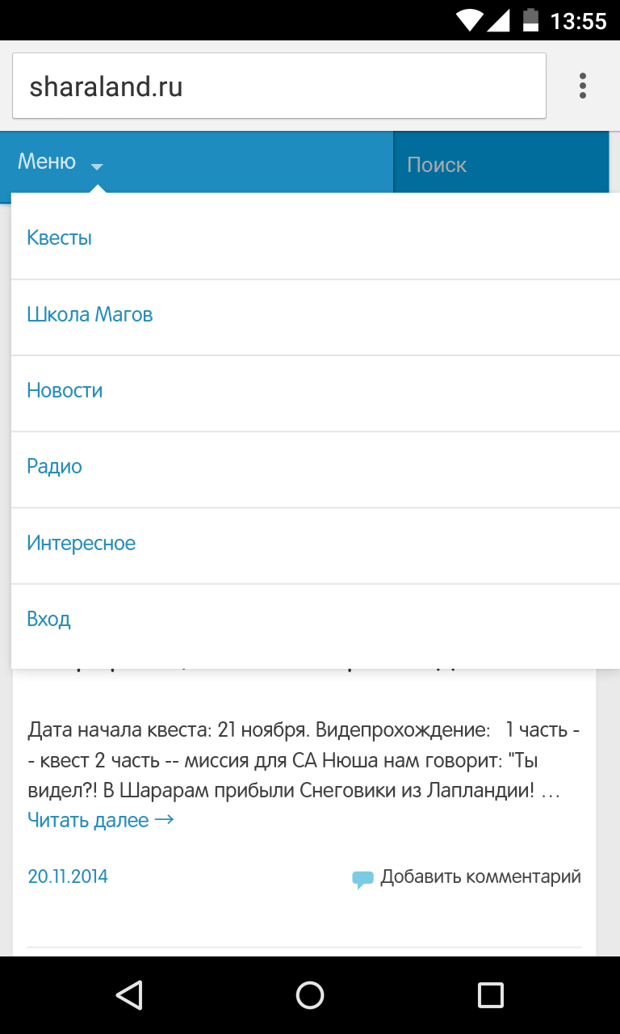Tap the sharaland.ru address bar

point(279,86)
